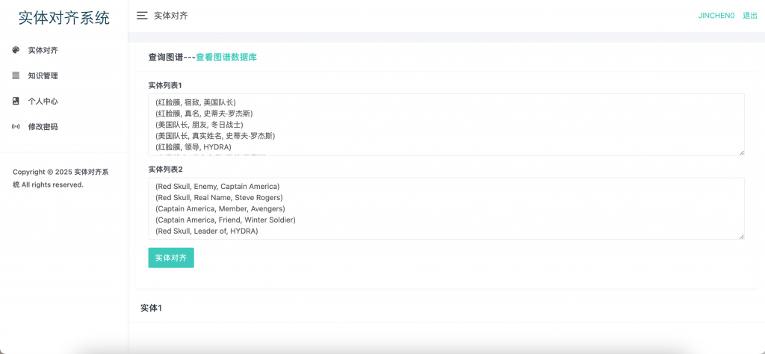765x354 pixels.
Task: Click the line (红脸膜, 宿敌, 美国队长)
Action: pyautogui.click(x=195, y=102)
